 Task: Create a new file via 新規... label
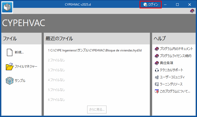(x=19, y=52)
